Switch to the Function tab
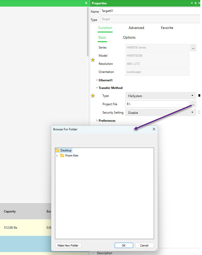 [105, 28]
